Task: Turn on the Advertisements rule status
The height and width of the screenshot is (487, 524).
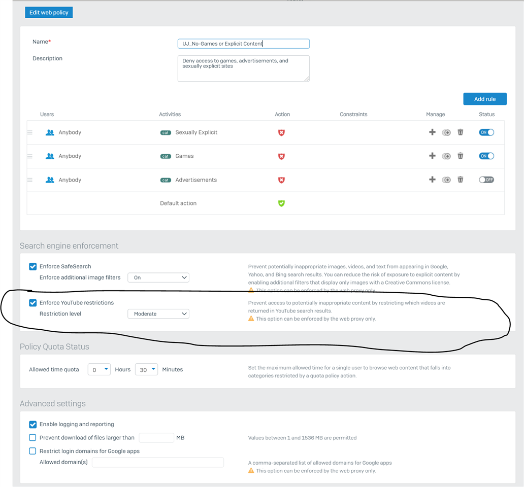Action: point(486,180)
